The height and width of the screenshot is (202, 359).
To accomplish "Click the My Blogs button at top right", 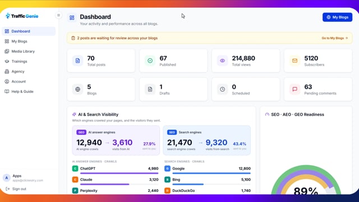I will click(337, 17).
